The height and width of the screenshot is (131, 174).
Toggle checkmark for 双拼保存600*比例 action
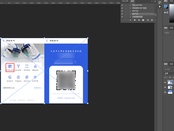click(x=122, y=8)
